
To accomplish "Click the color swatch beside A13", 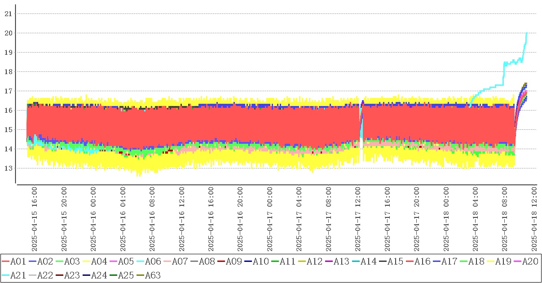I will click(329, 261).
